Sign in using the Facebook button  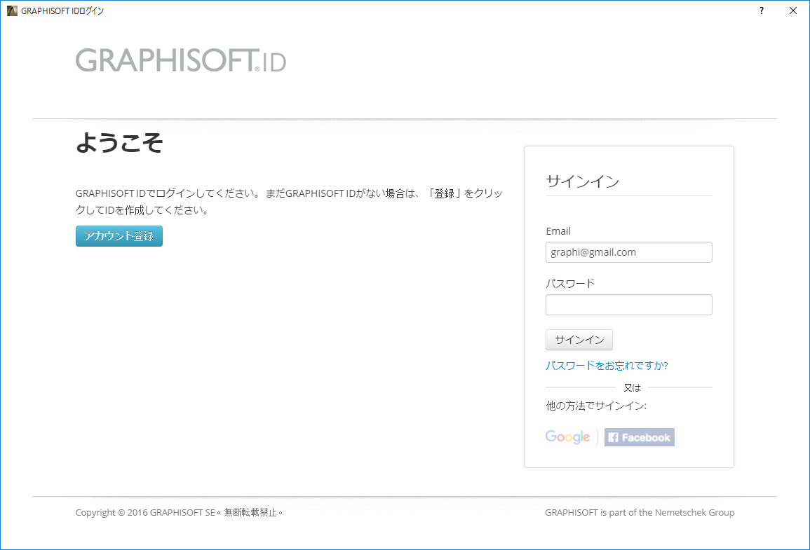(639, 437)
